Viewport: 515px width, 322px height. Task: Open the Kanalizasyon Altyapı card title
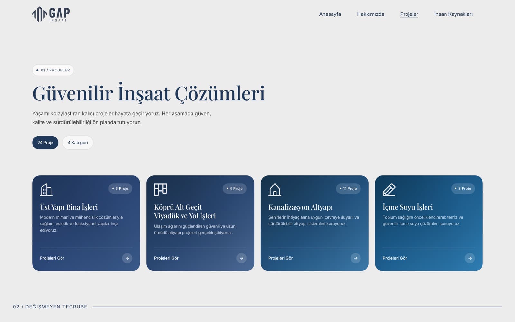pyautogui.click(x=301, y=207)
